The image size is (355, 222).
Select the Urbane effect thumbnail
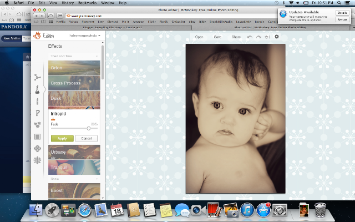click(74, 152)
